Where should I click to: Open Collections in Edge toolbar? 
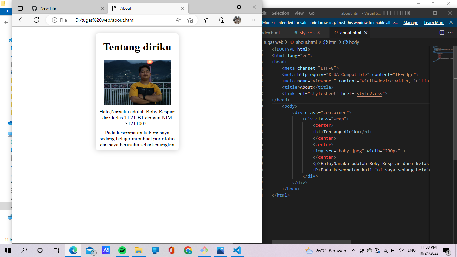tap(222, 20)
